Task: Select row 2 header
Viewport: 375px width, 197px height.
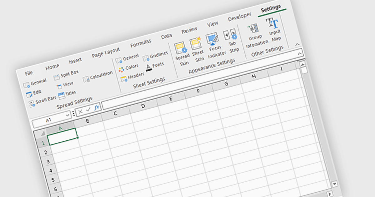Action: (45, 152)
